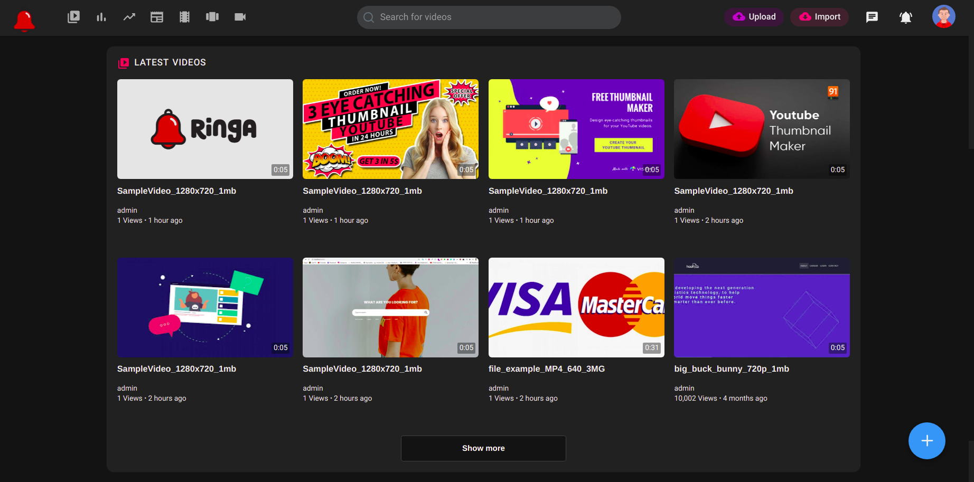Open the Visa MasterCard video thumbnail
974x482 pixels.
pyautogui.click(x=576, y=307)
